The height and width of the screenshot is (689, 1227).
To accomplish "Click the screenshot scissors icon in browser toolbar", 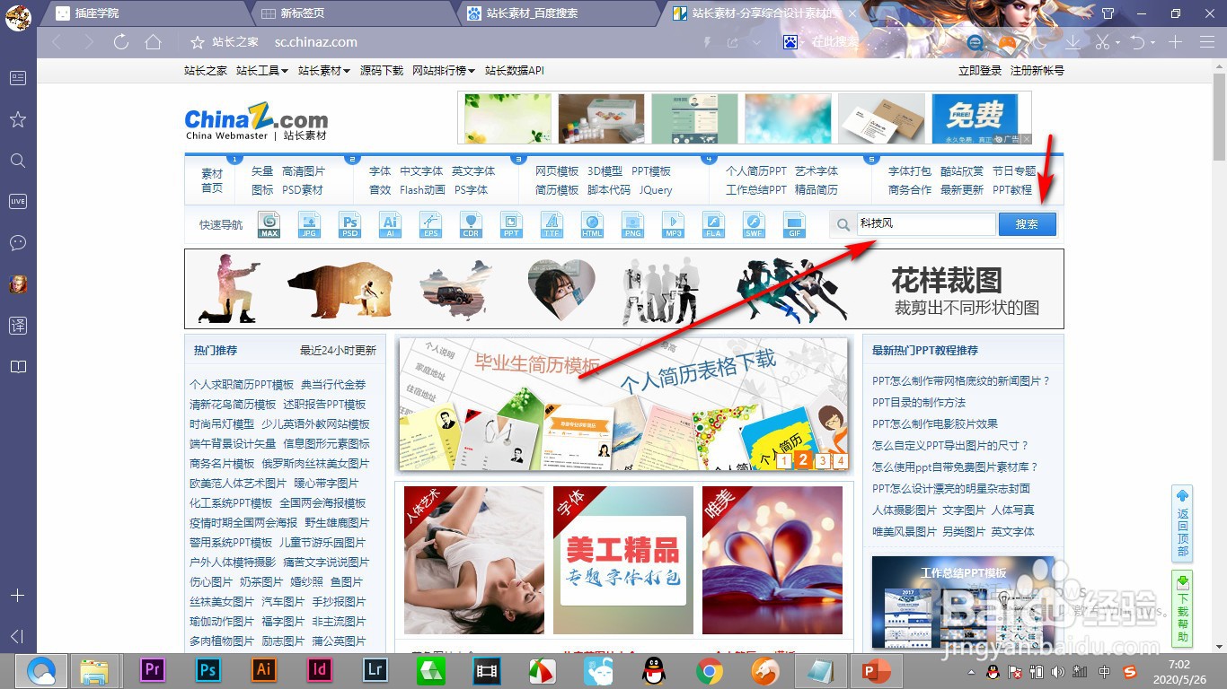I will [x=1103, y=41].
